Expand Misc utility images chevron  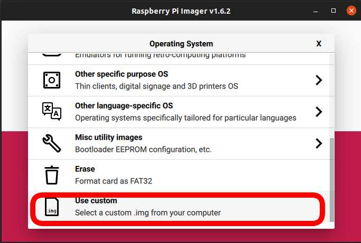(x=319, y=143)
